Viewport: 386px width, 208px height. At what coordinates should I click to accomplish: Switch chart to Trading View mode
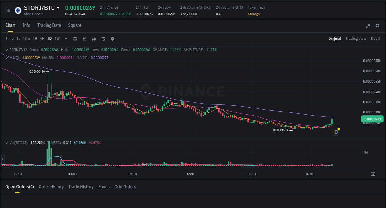356,39
